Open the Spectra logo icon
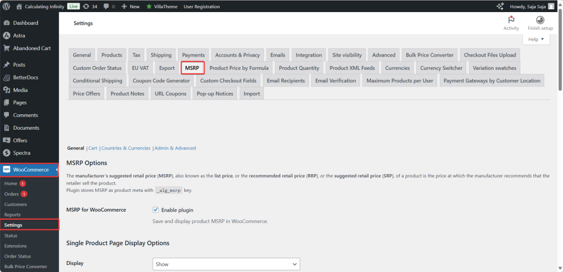This screenshot has height=272, width=563. click(7, 153)
